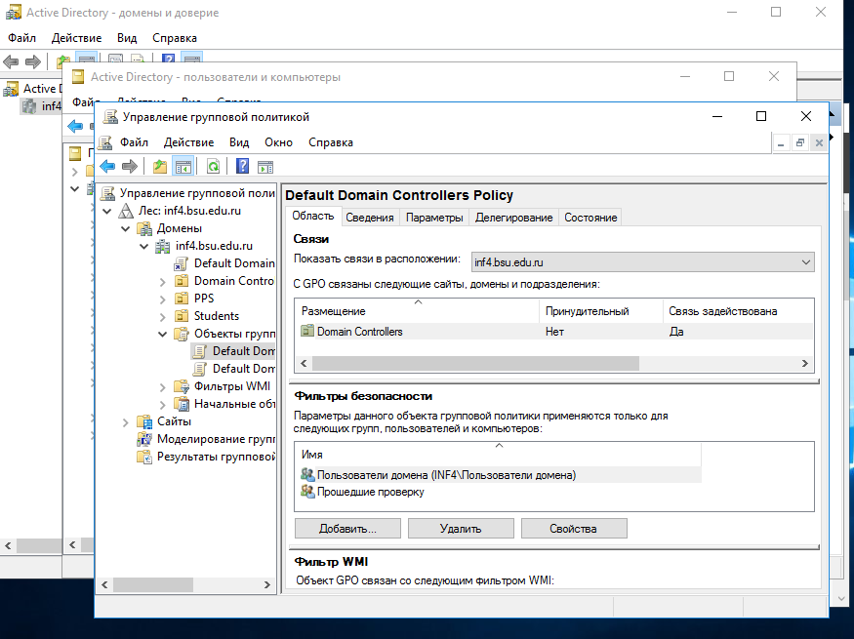Expand the Students organizational unit
854x639 pixels.
tap(162, 317)
